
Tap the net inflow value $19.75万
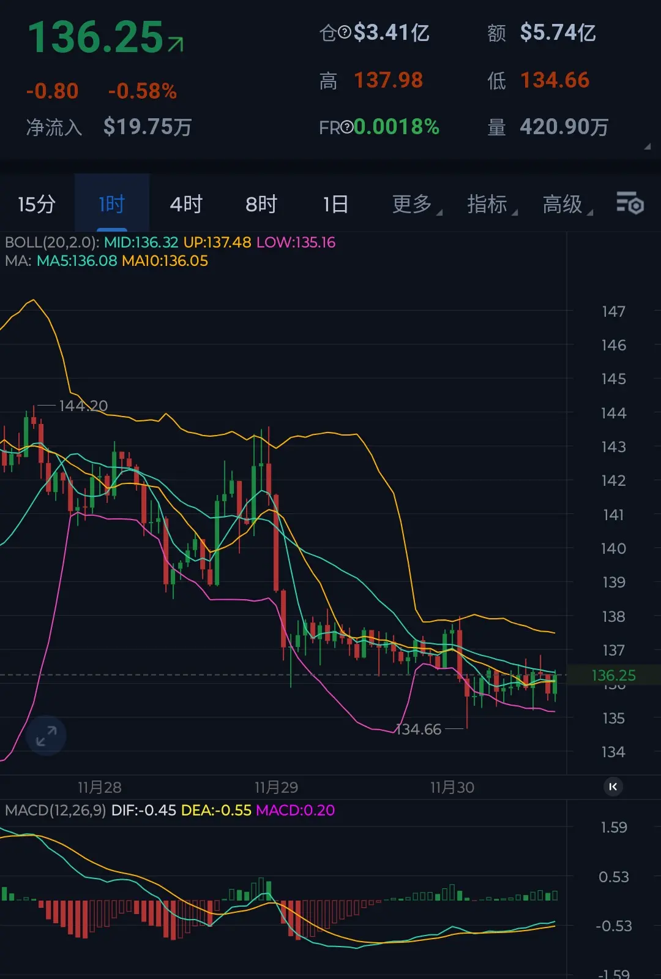click(x=148, y=127)
